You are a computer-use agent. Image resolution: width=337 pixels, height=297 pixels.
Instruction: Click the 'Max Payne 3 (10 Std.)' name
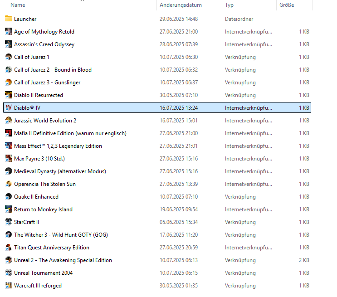39,159
